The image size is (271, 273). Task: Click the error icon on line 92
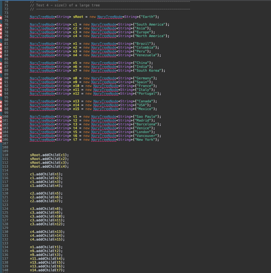1,87
